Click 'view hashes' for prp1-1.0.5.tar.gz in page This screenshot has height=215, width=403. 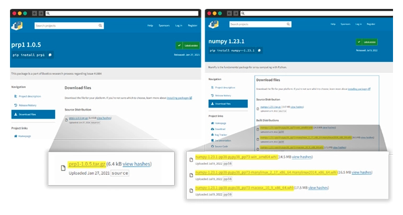(104, 118)
